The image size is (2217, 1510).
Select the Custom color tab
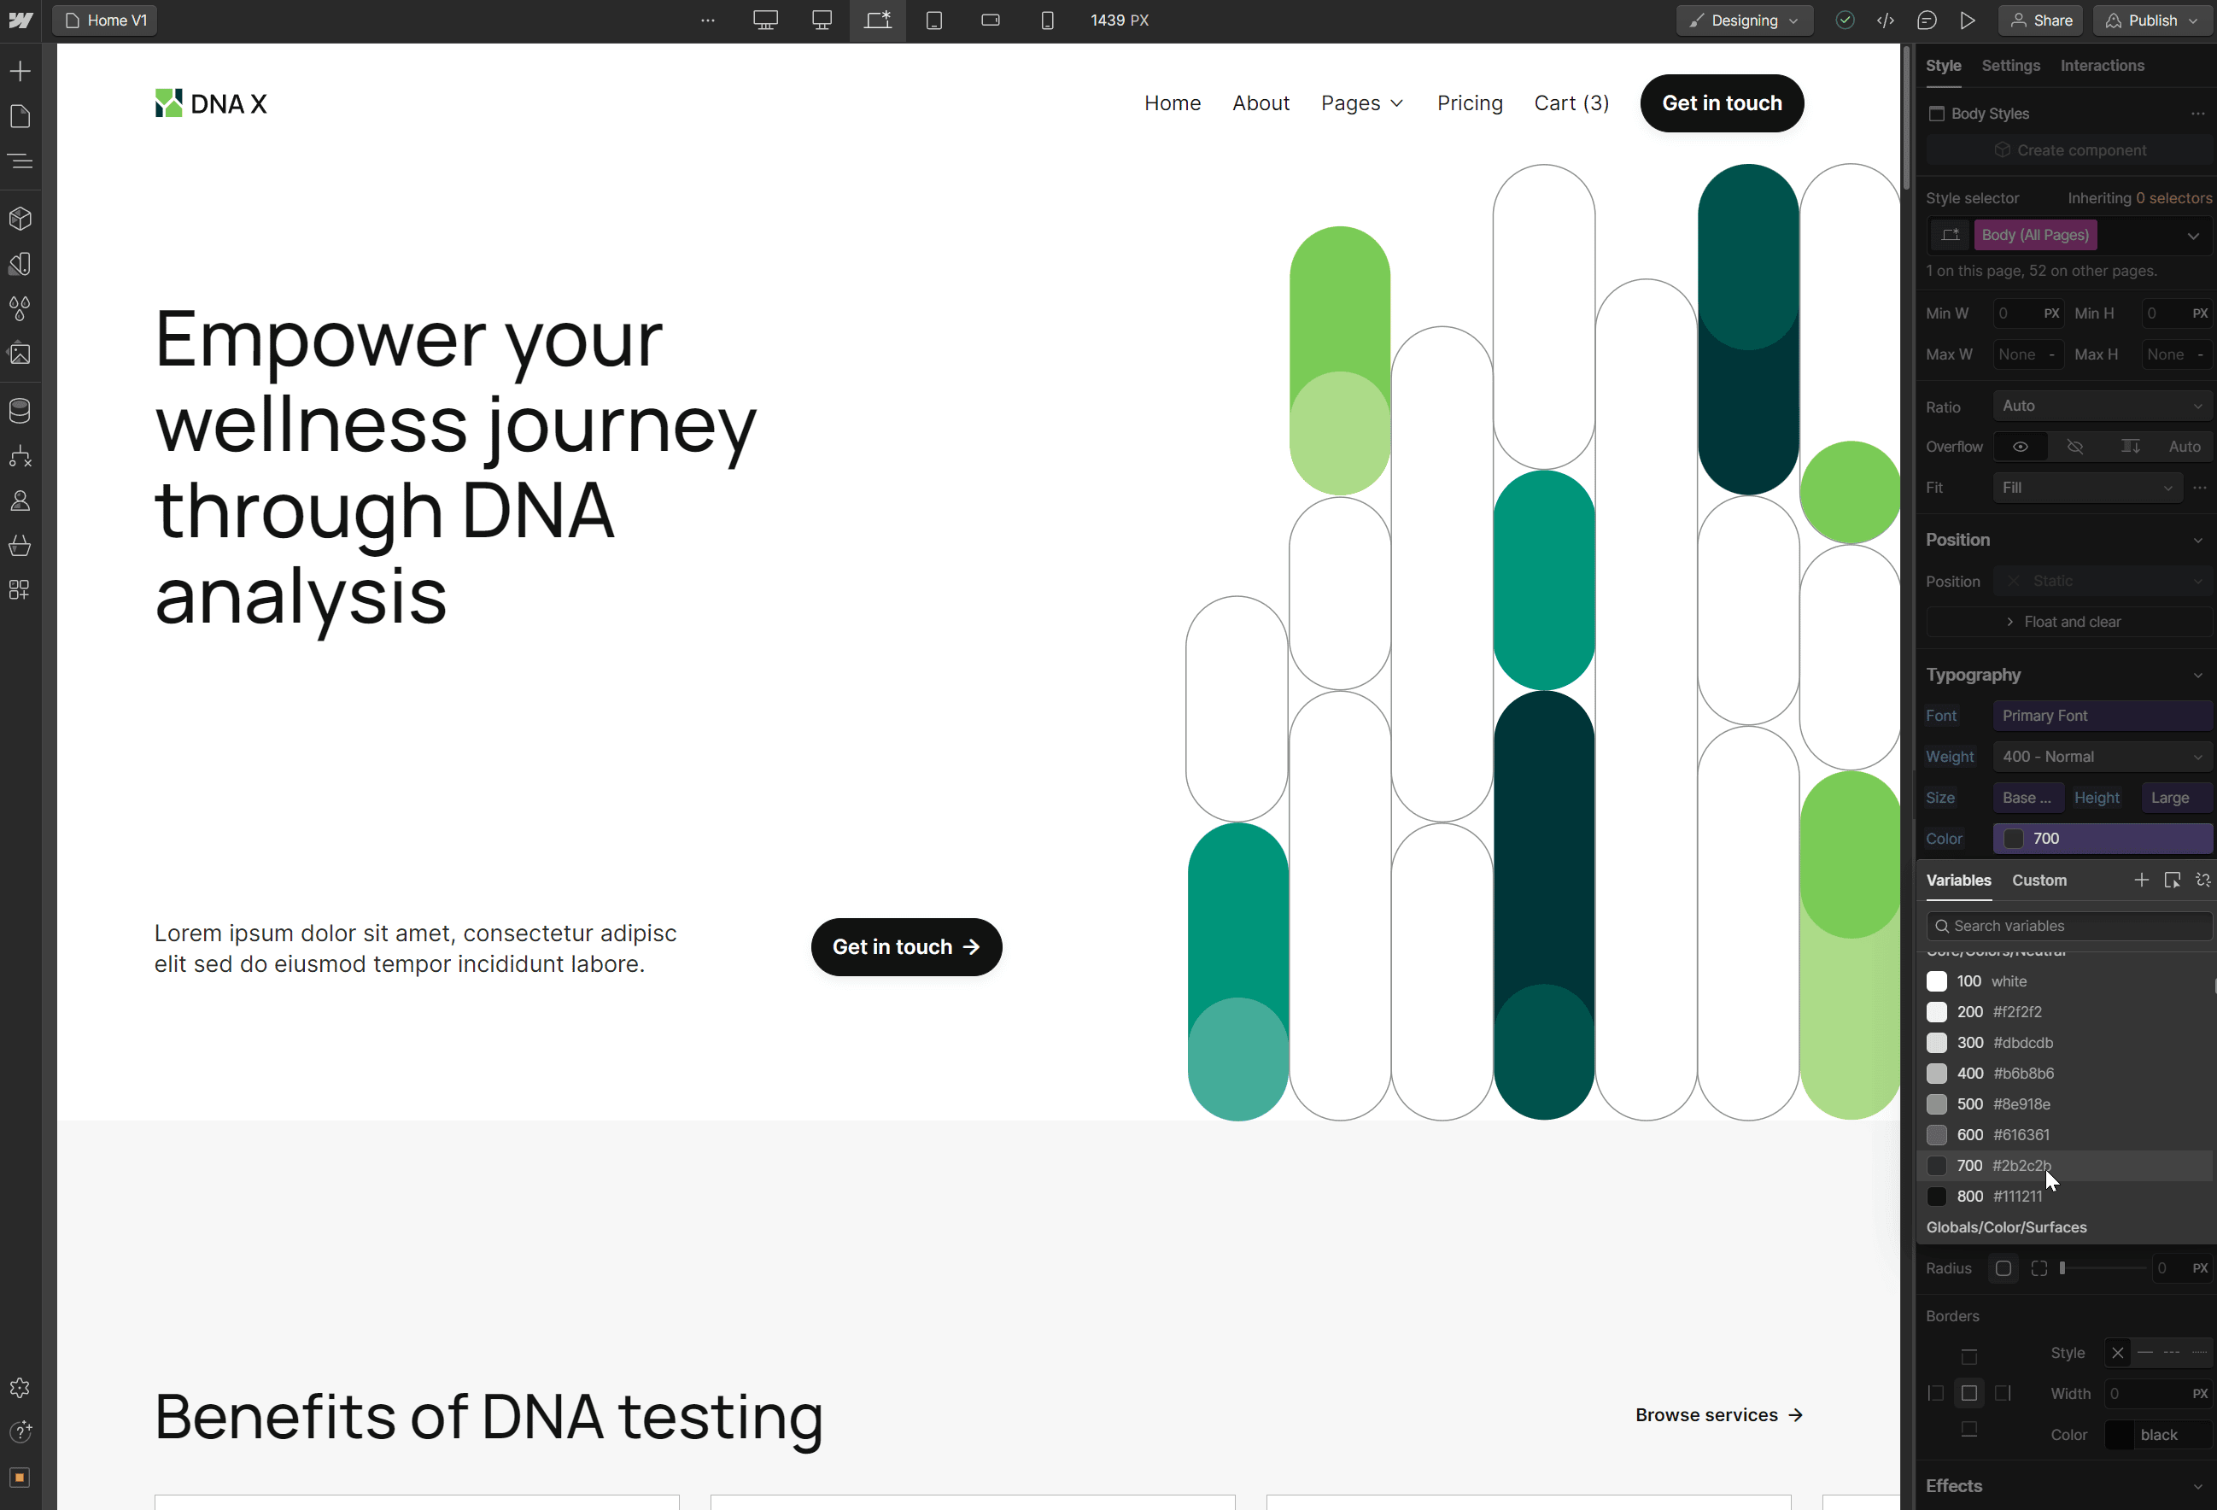click(2039, 881)
